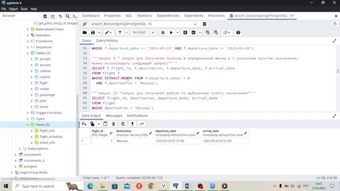Click the Open File folder icon

tap(84, 32)
